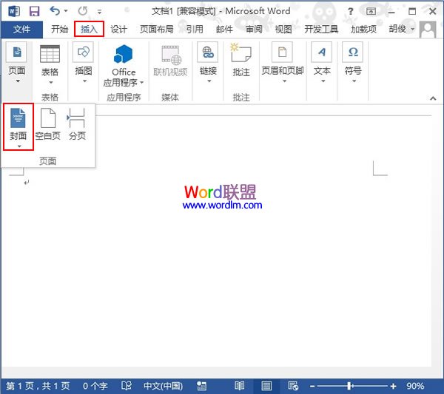Open the Symbols (符号) group

point(353,61)
